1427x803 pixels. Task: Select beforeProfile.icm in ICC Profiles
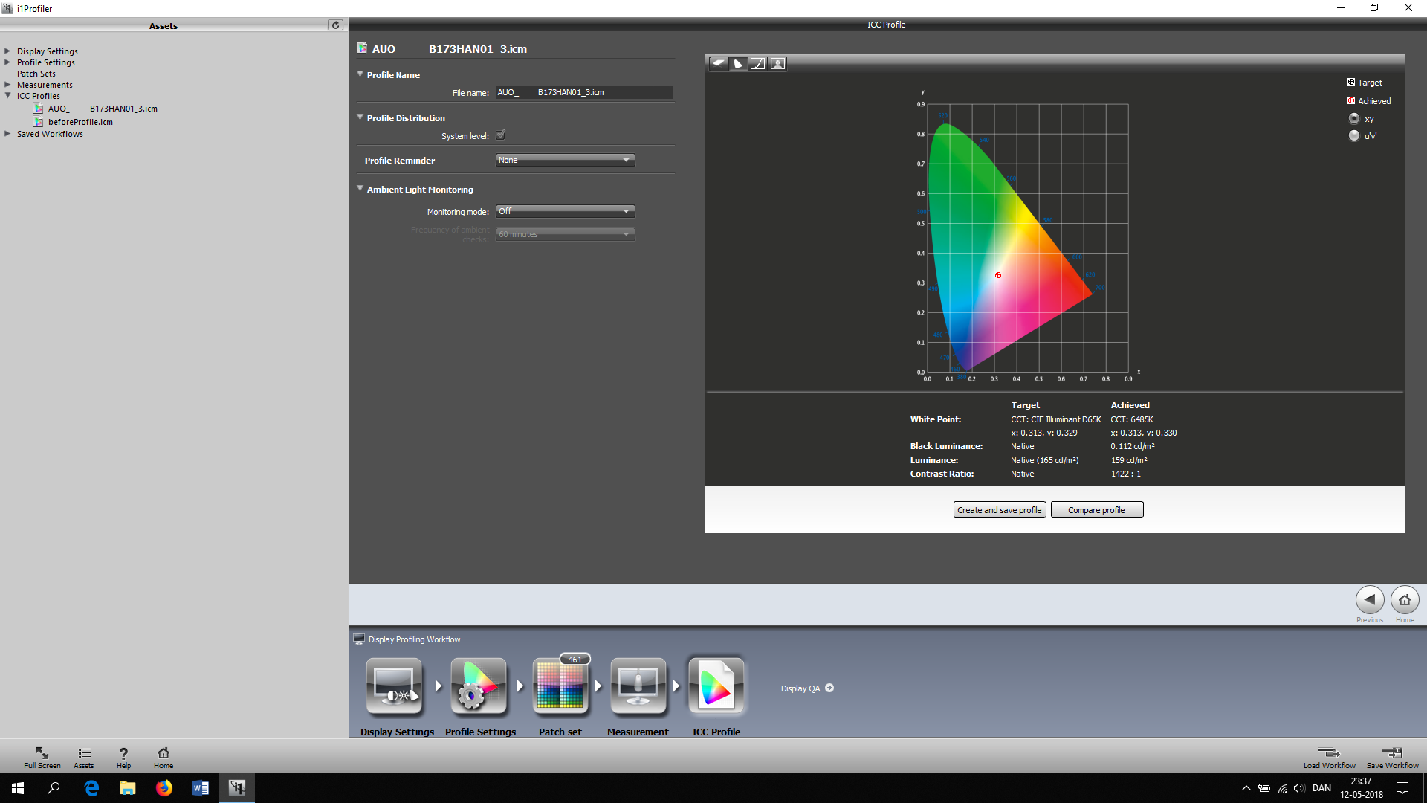tap(80, 122)
